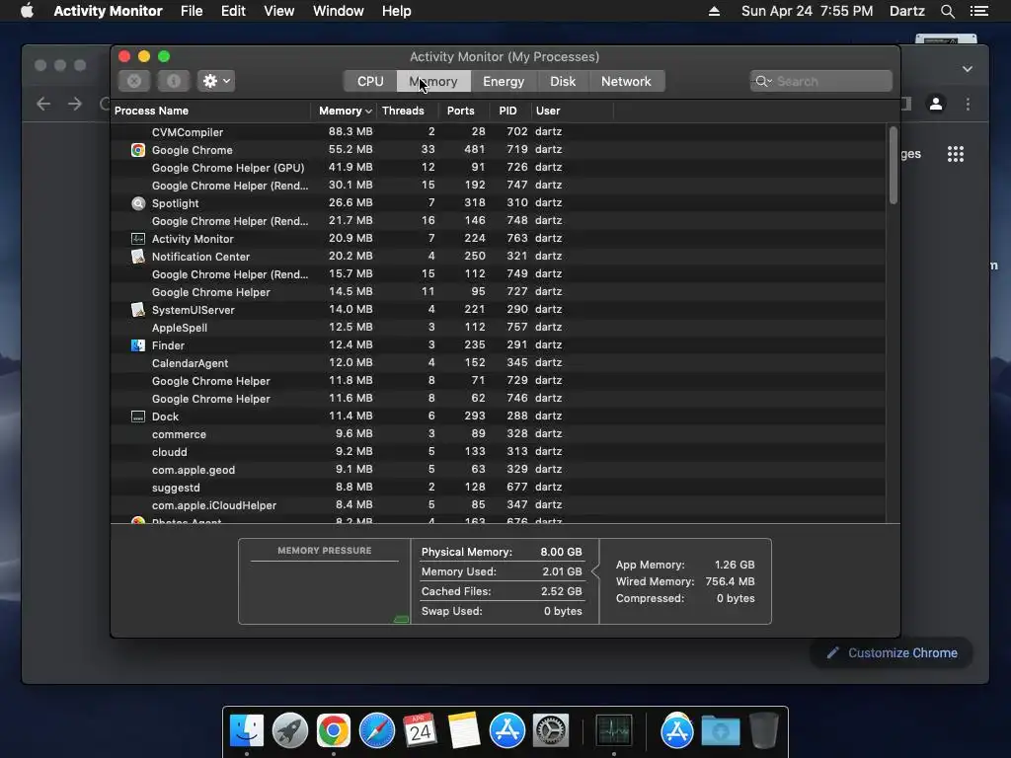Open the Edit menu
This screenshot has width=1011, height=758.
point(233,11)
